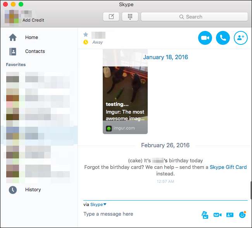Click the History clock icon
This screenshot has width=252, height=228.
pyautogui.click(x=13, y=190)
